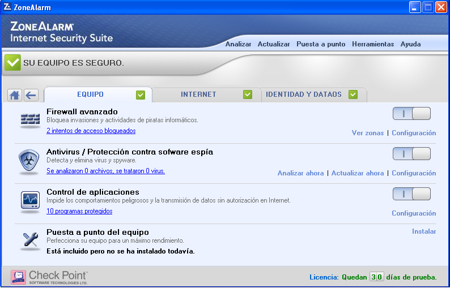The image size is (450, 288).
Task: Open the Ayuda menu
Action: point(411,44)
